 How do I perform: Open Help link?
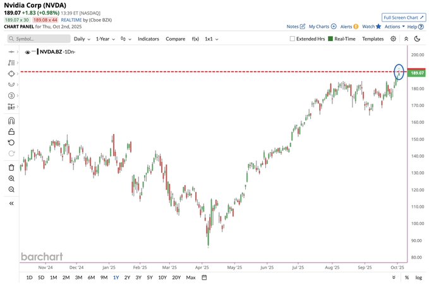point(415,27)
